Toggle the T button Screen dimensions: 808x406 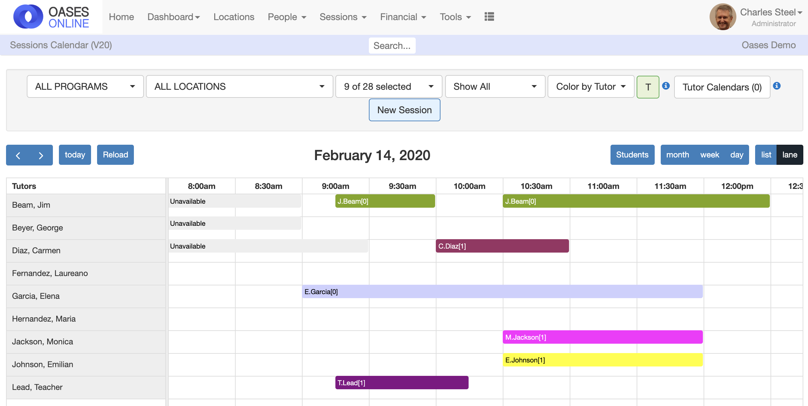pos(648,87)
